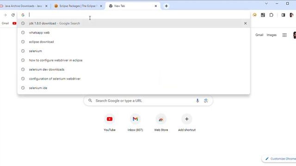296x166 pixels.
Task: Select the New Tab tab
Action: tap(133, 6)
